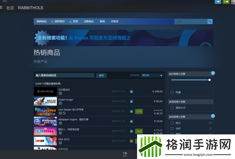Screen dimensions: 235x159
Task: Click the Windows platform icon under Wallpaper Engine
Action: click(x=60, y=123)
